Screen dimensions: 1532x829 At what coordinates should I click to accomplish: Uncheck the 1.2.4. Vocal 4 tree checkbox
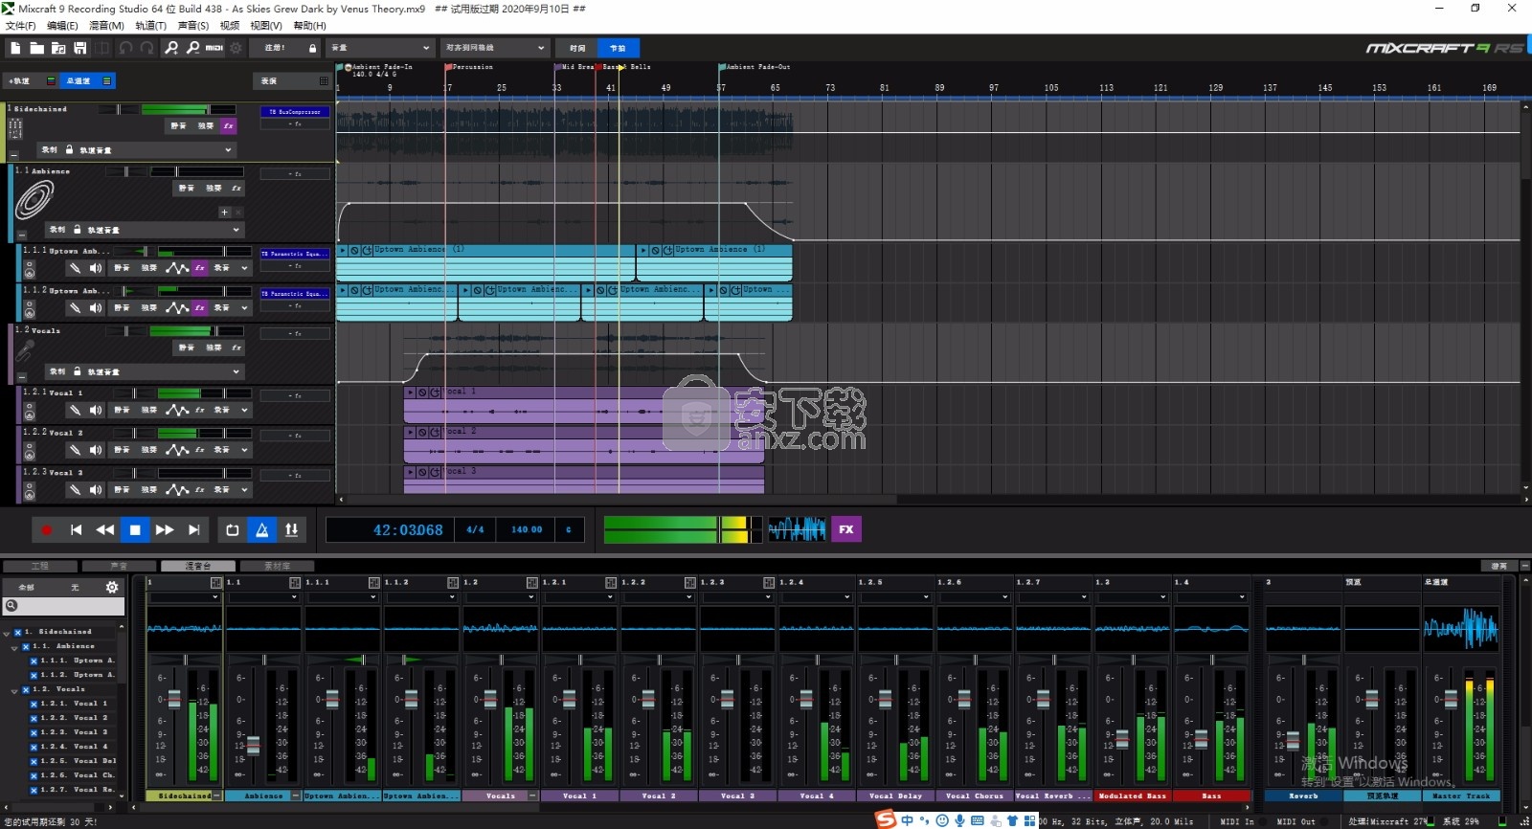tap(34, 747)
